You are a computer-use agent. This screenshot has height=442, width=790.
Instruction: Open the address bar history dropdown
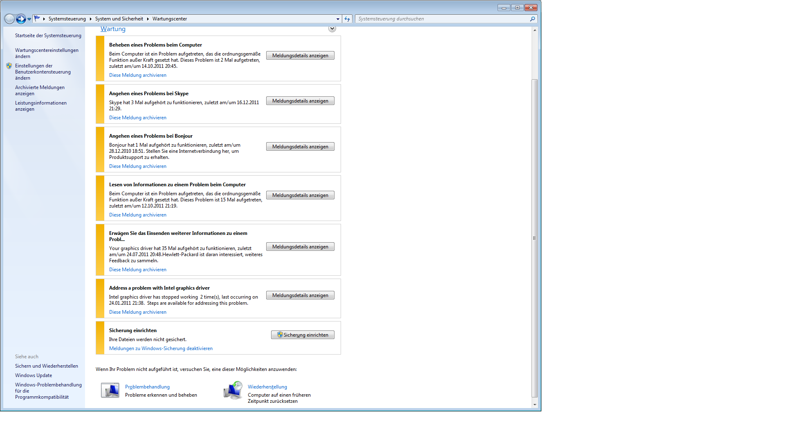click(338, 19)
